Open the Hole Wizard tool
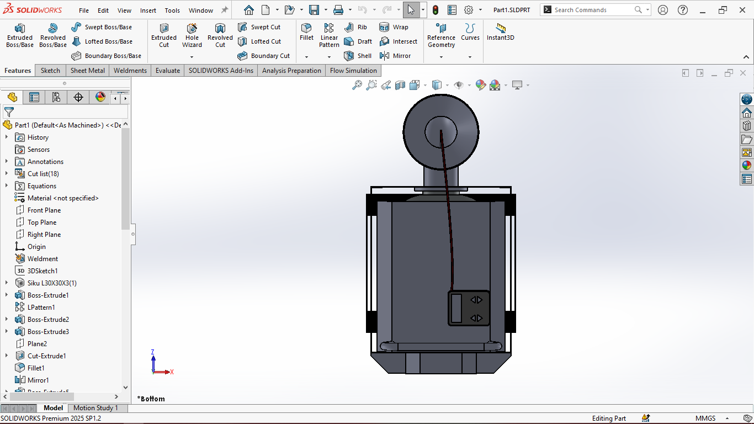Image resolution: width=754 pixels, height=424 pixels. (192, 35)
